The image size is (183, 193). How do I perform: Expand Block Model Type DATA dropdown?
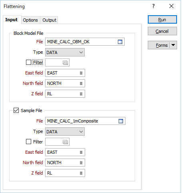pos(65,52)
